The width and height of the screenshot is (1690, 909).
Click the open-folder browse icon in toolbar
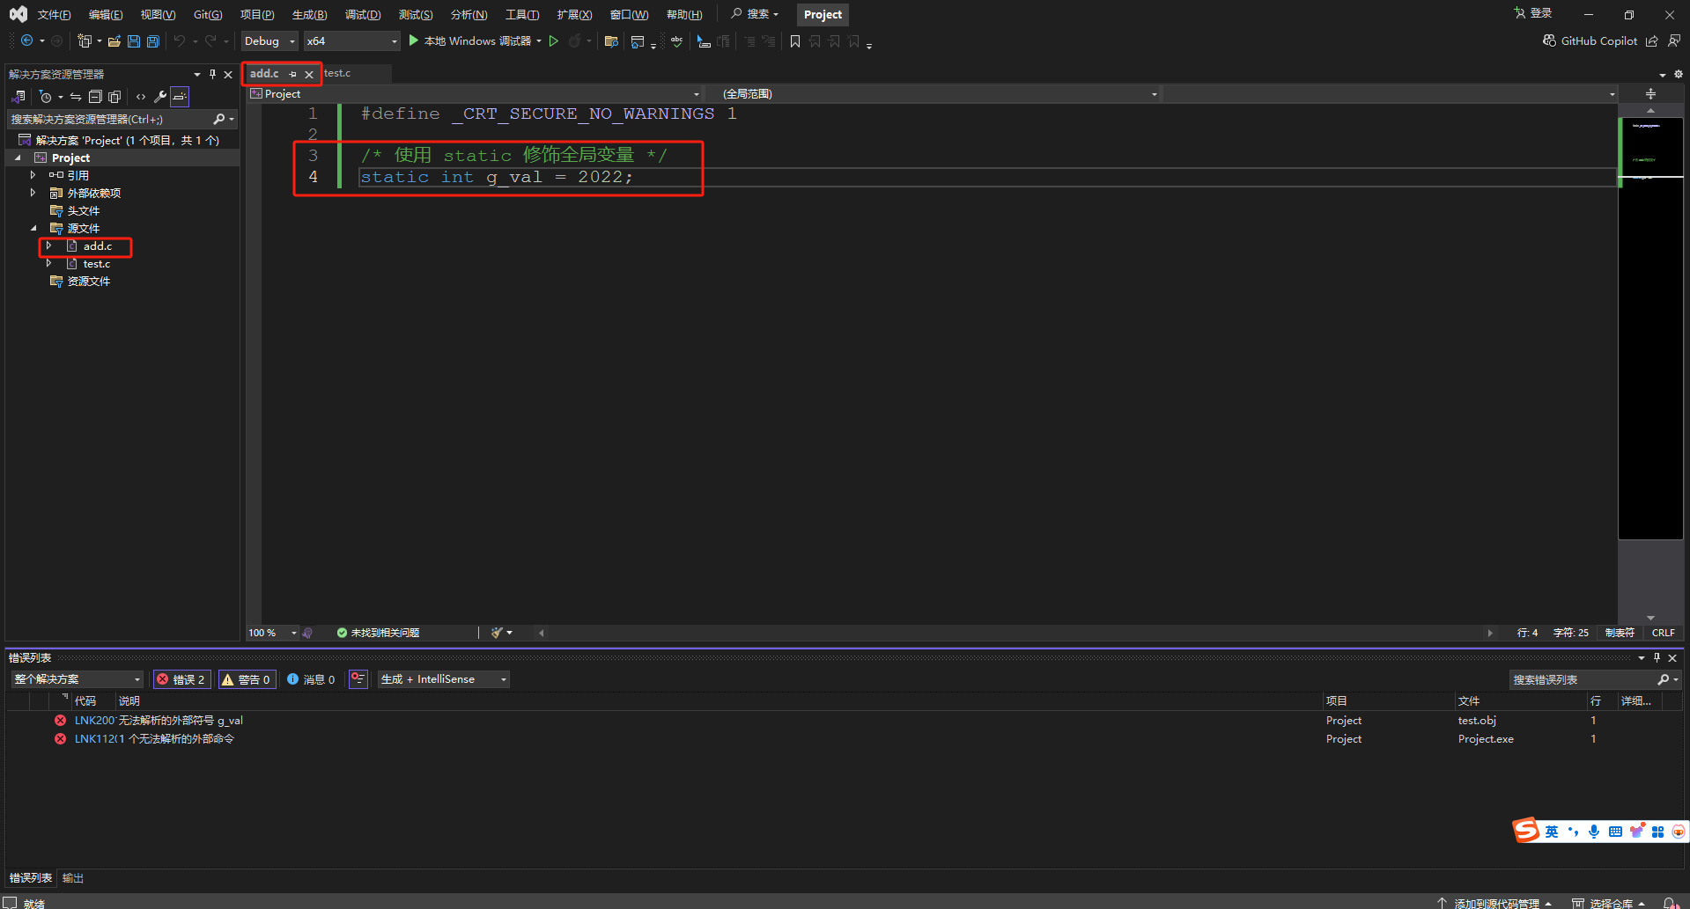[x=611, y=41]
